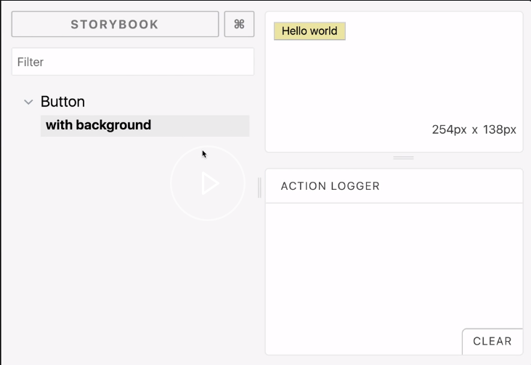This screenshot has width=531, height=365.
Task: Click the horizontal resize handle above Action Logger
Action: click(x=403, y=158)
